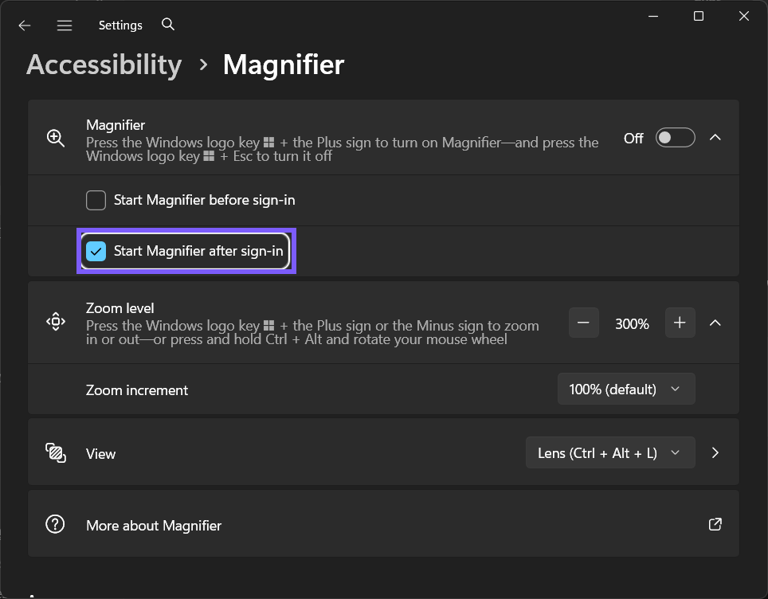This screenshot has width=768, height=599.
Task: Decrease zoom level with minus button
Action: [583, 323]
